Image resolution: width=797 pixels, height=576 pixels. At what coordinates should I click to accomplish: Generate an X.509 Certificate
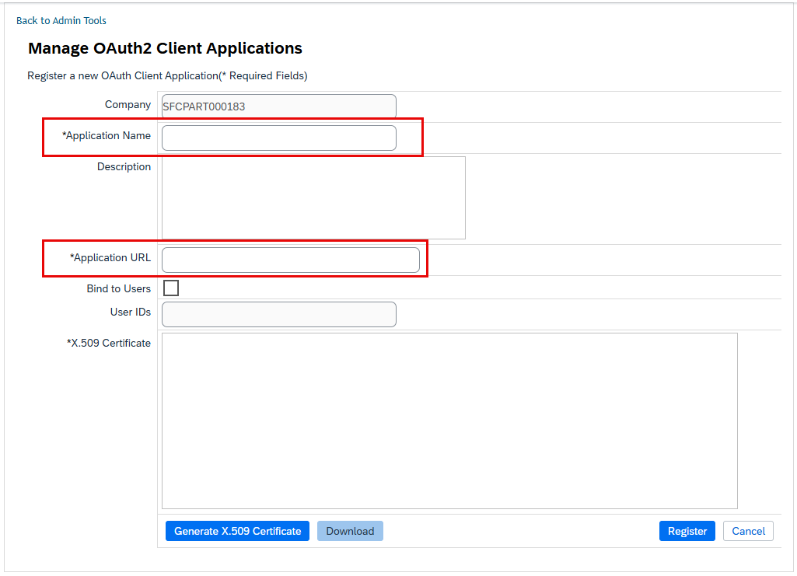coord(237,531)
